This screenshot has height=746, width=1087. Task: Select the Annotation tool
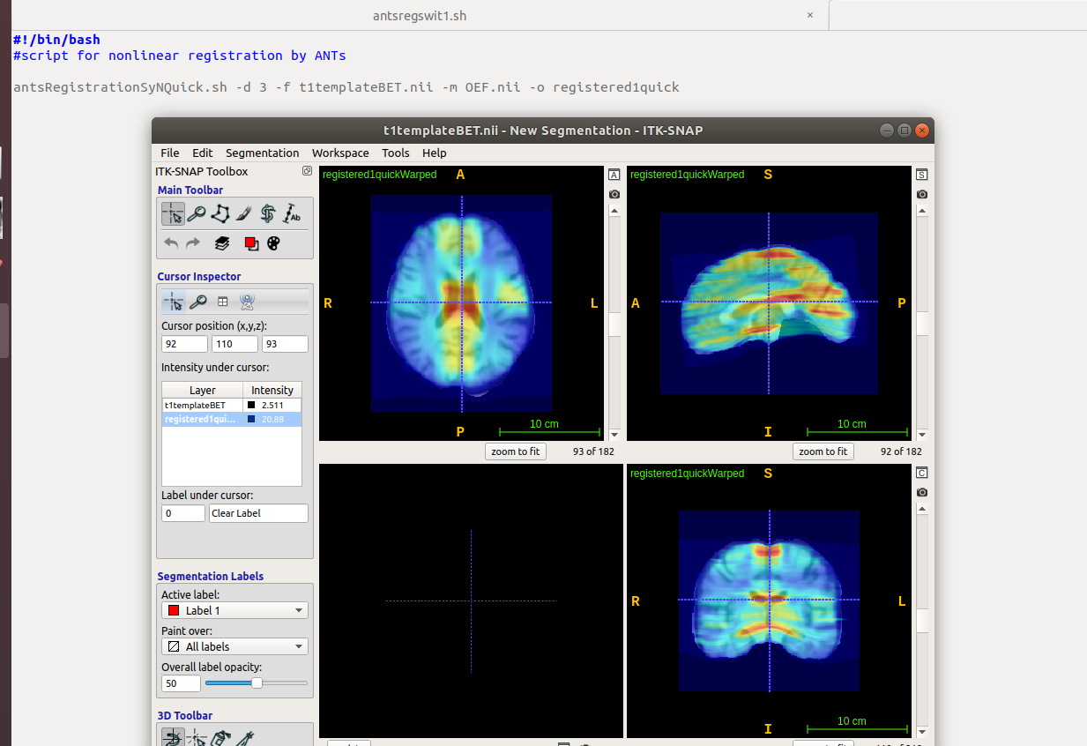tap(293, 213)
